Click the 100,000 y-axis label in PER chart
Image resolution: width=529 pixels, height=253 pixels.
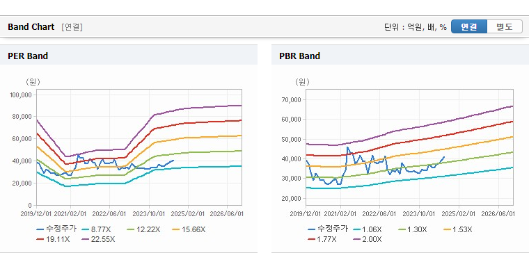tap(21, 95)
